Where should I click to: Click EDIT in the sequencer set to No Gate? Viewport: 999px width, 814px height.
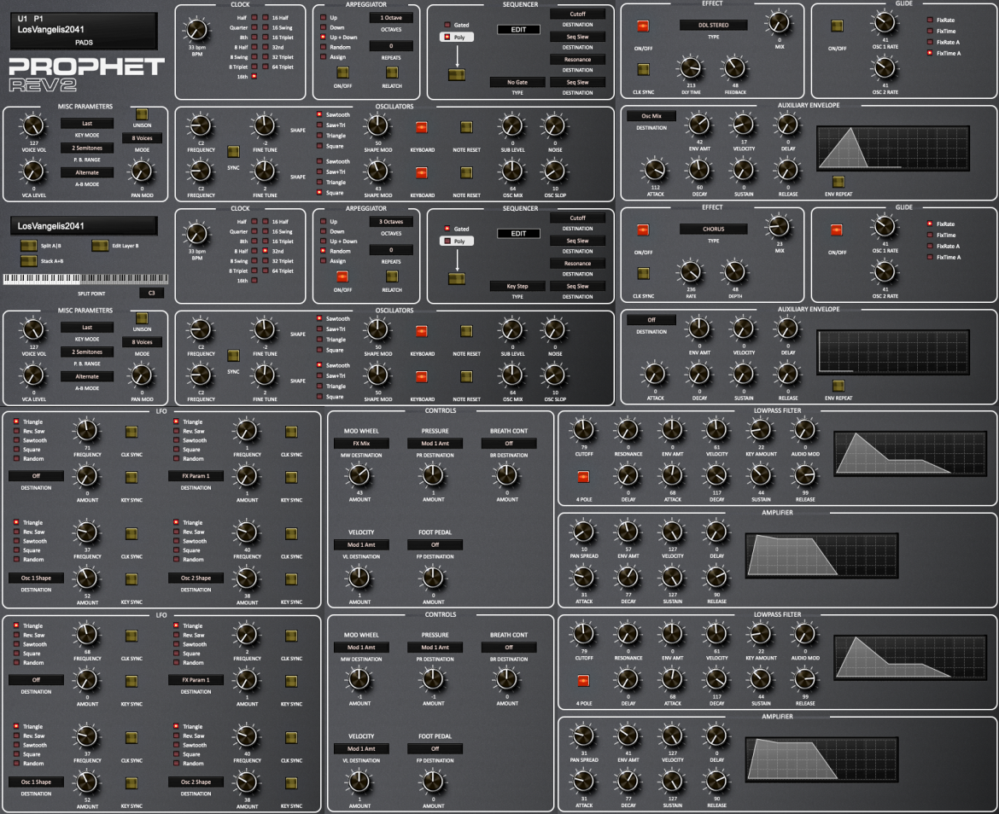click(x=518, y=29)
